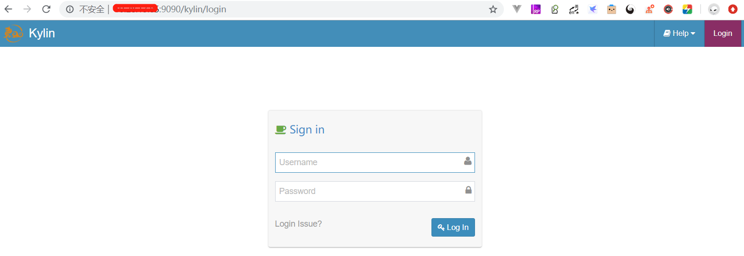Screen dimensions: 744x256
Task: Open the Login Issue? link
Action: [x=298, y=224]
